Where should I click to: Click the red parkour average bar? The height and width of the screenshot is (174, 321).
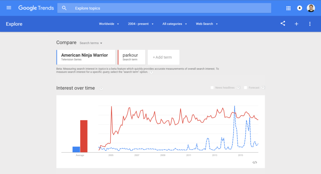(84, 136)
